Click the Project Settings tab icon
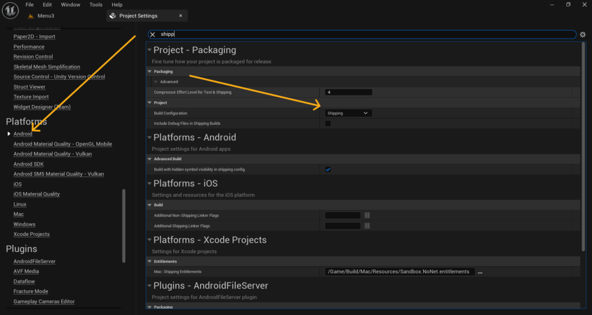This screenshot has height=315, width=592. point(113,16)
